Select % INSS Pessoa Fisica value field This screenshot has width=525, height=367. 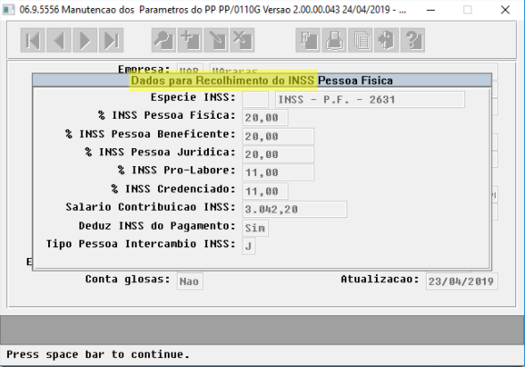(265, 118)
